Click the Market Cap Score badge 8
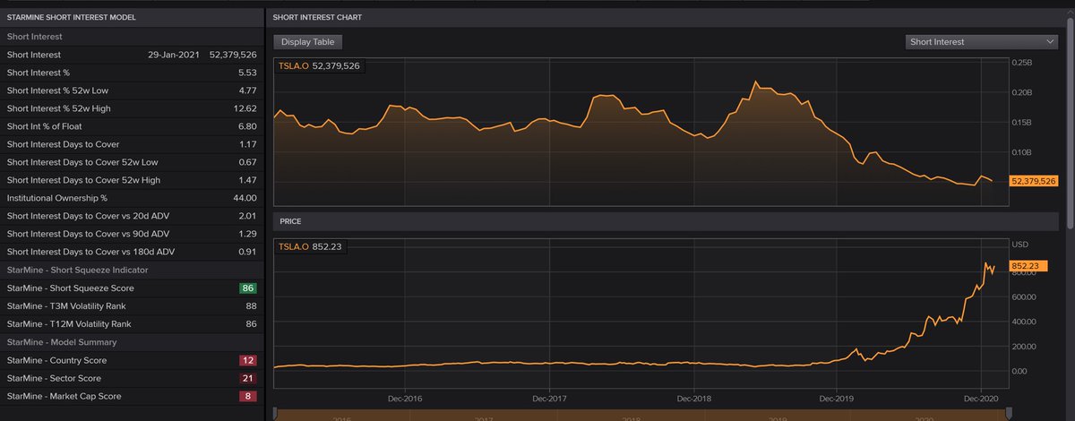 tap(248, 396)
